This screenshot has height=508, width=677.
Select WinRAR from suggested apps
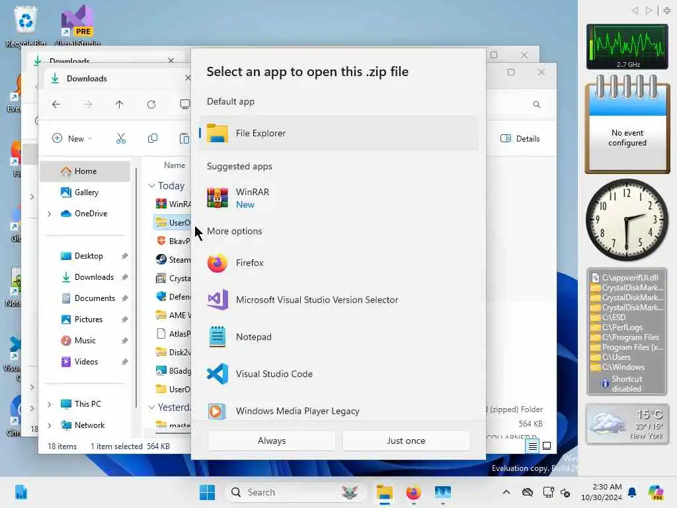coord(339,198)
